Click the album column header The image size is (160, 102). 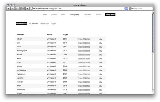(49, 35)
